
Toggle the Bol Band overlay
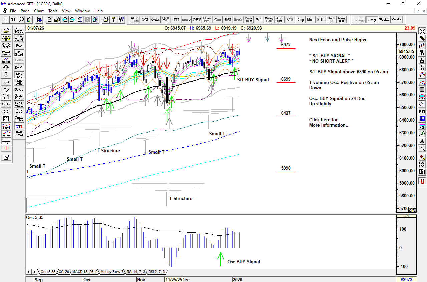(19, 53)
